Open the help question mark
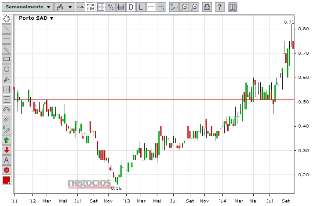 [219, 7]
